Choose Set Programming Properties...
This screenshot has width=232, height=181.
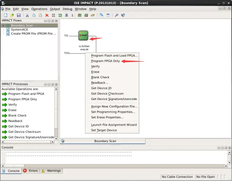coord(112,112)
